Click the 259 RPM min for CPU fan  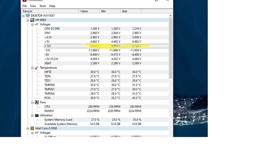(x=115, y=107)
